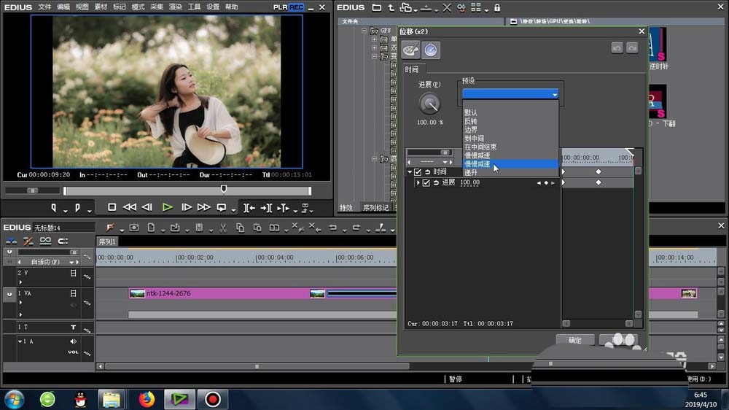
Task: Toggle sync lock on the 2 V track
Action: (x=87, y=277)
